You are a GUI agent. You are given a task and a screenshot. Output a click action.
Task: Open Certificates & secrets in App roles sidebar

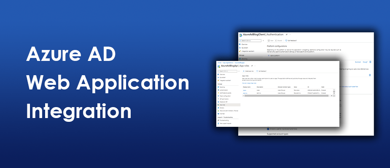(224, 93)
